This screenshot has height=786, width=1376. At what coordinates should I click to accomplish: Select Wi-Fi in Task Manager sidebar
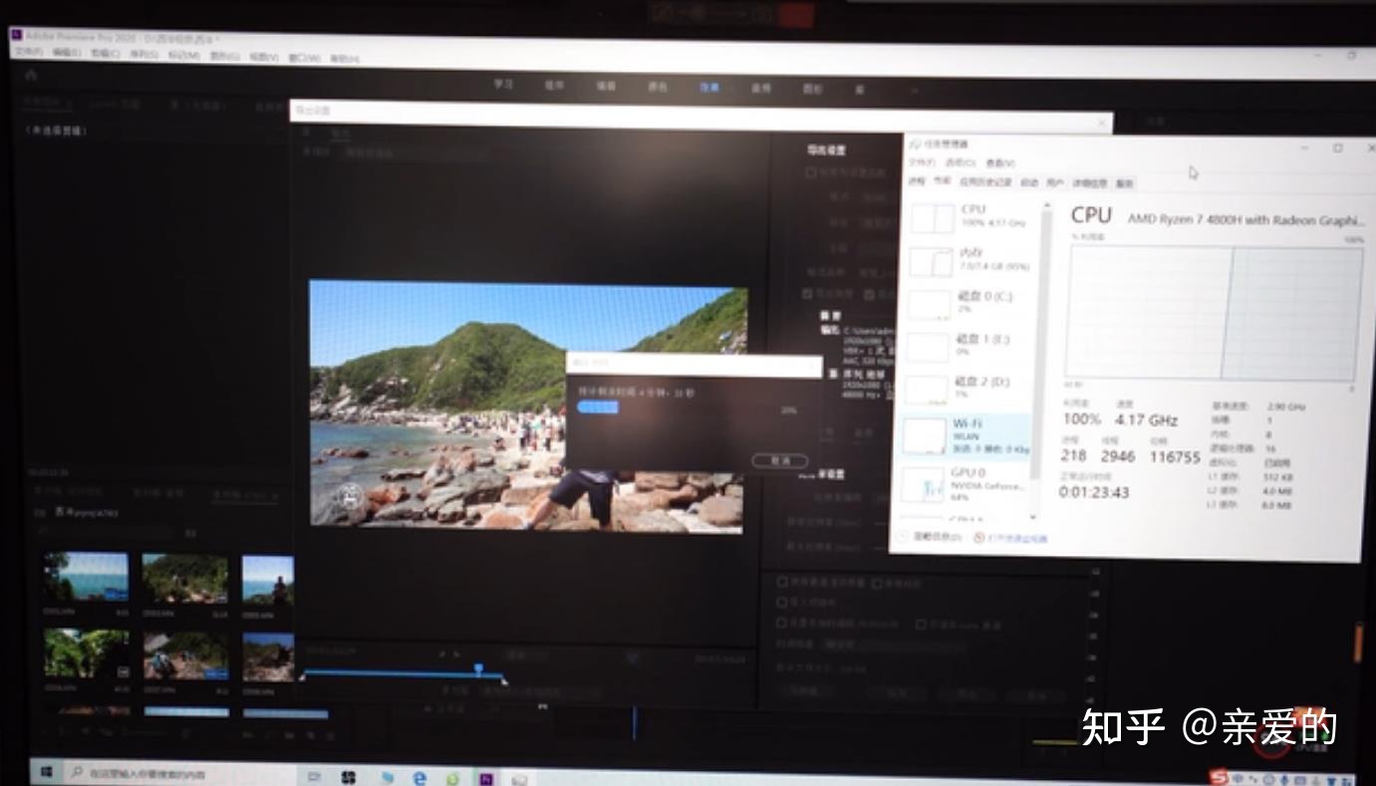[x=967, y=435]
